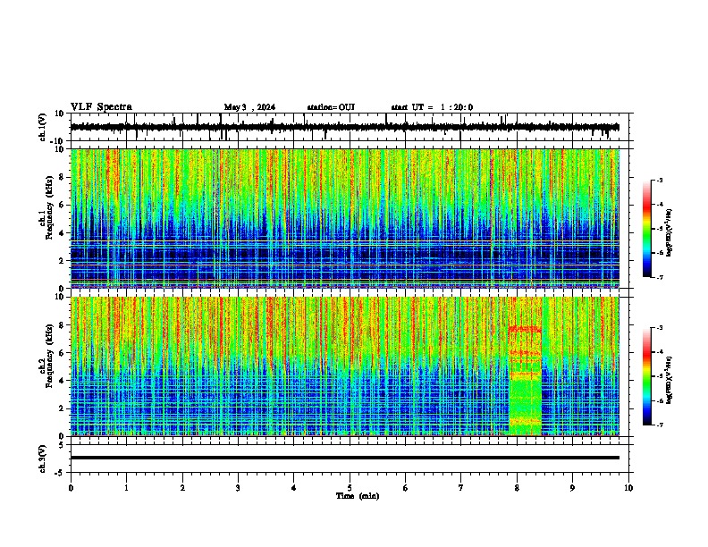The image size is (708, 547).
Task: Click the ch.2 frequency axis "6" tick label
Action: [x=62, y=353]
